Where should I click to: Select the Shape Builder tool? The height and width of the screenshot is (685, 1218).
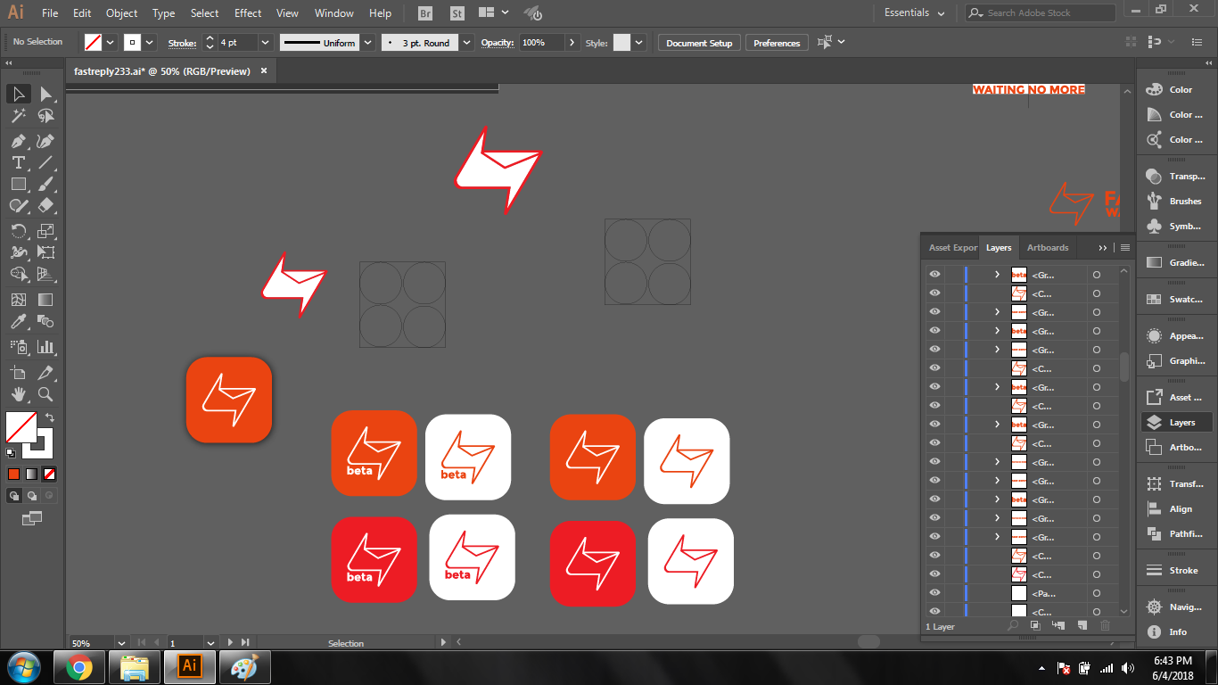point(18,274)
